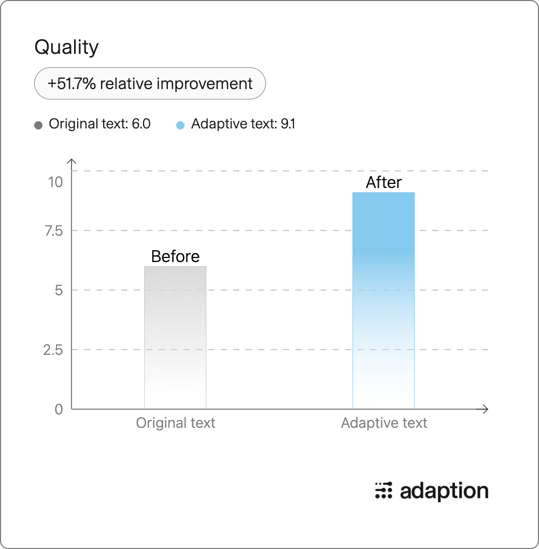Select the blue Adaptive text bar

pyautogui.click(x=384, y=300)
